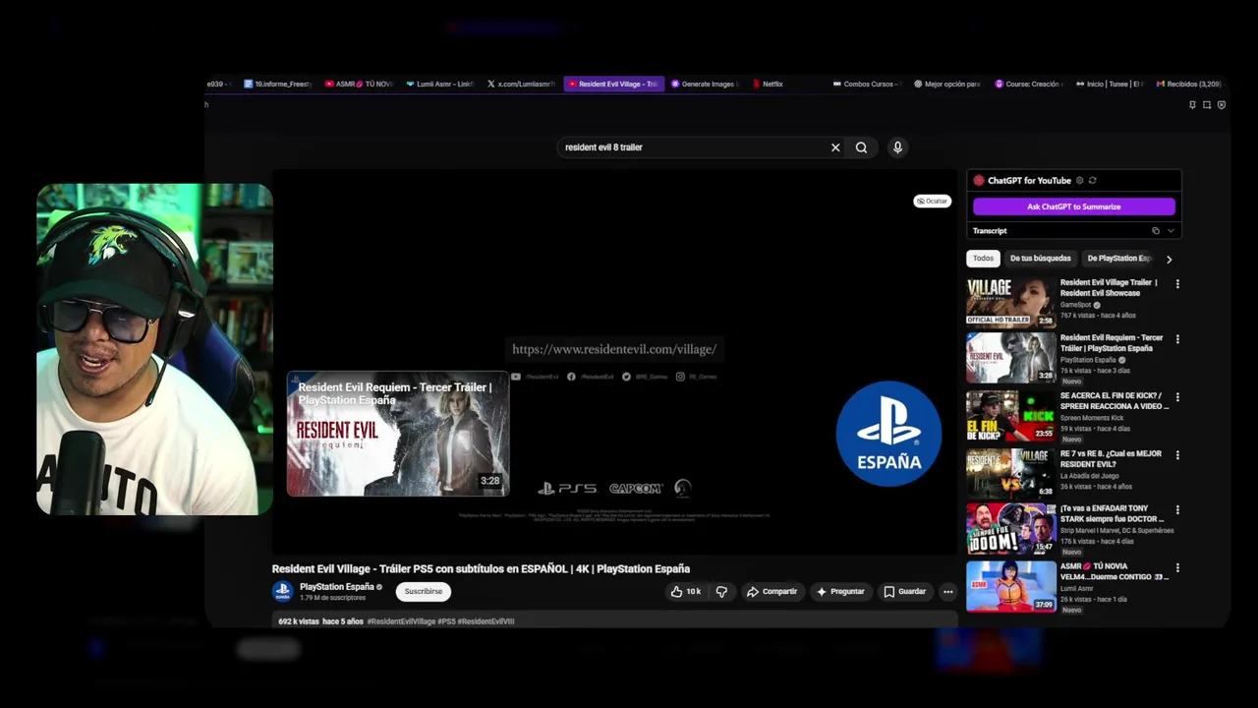Switch to the Combos Cursos browser tab
1258x708 pixels.
pos(867,85)
